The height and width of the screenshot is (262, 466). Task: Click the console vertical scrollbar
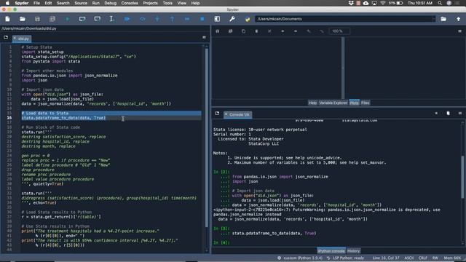click(462, 177)
